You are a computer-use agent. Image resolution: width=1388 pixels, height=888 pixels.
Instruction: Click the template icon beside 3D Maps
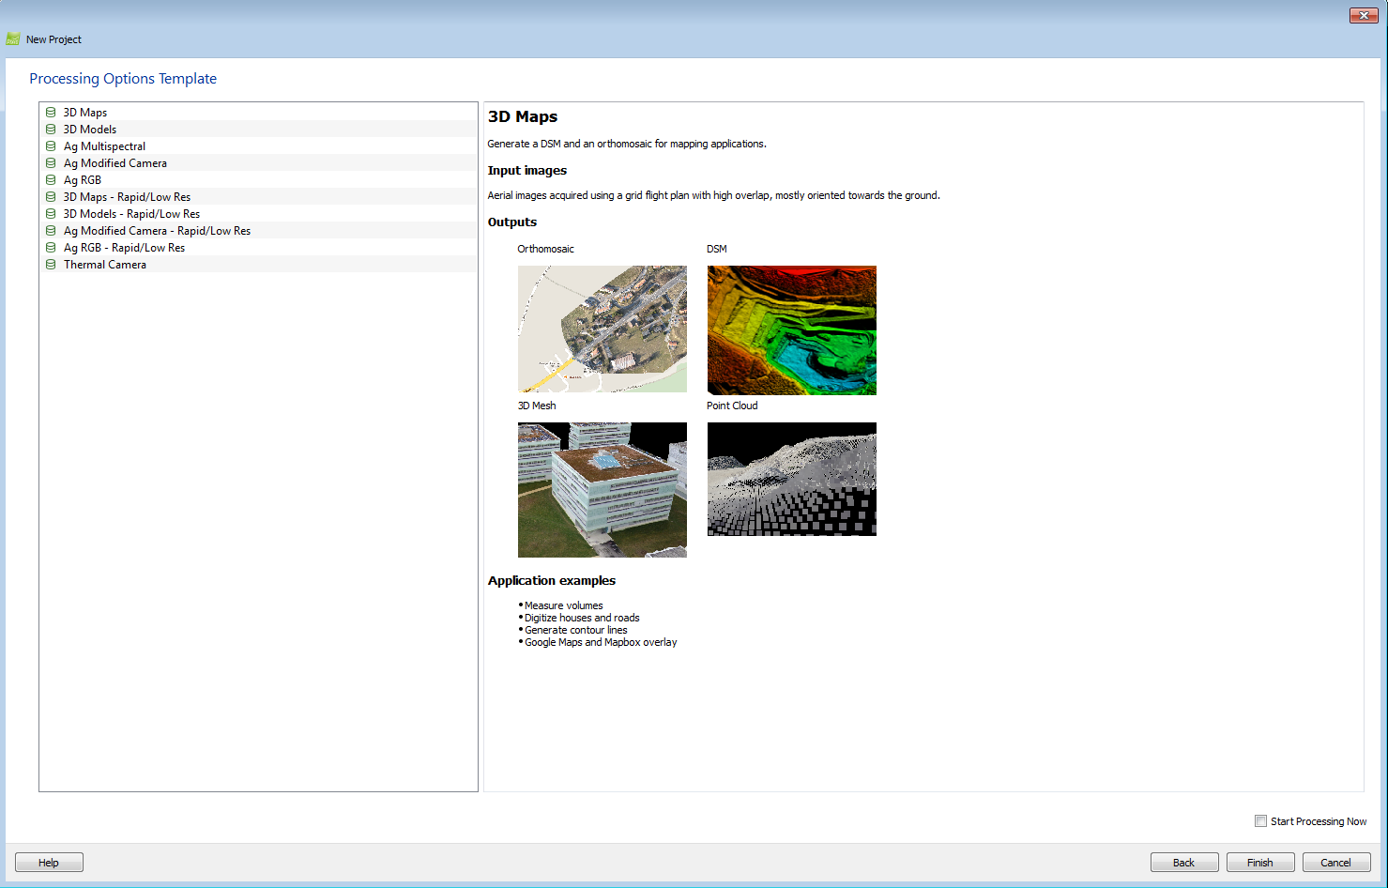point(51,112)
